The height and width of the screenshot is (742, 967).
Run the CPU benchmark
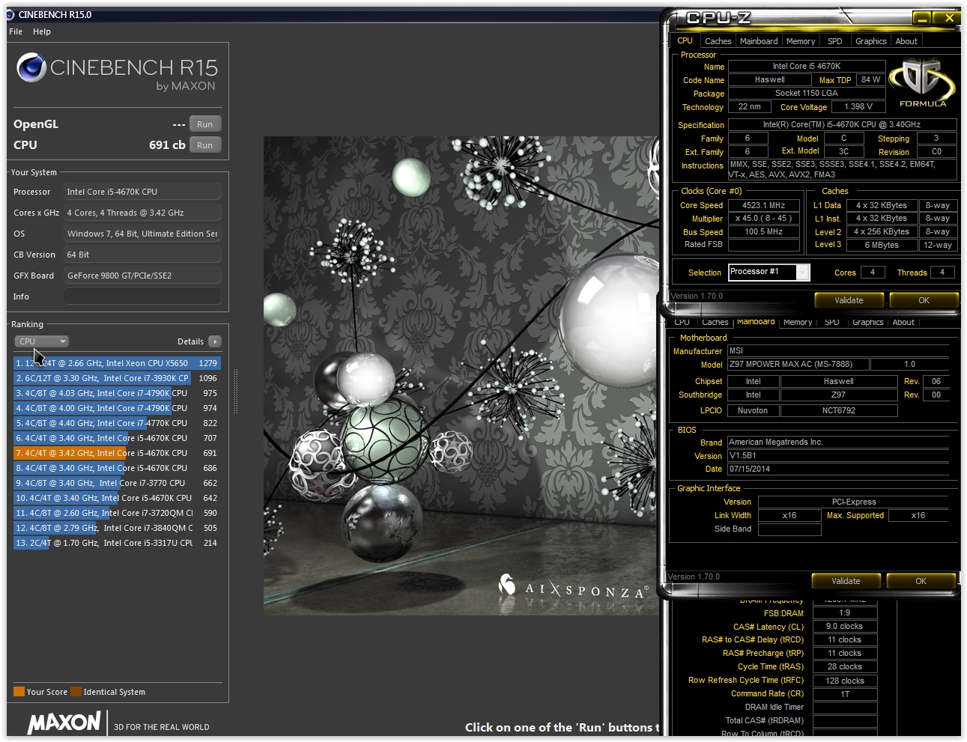point(205,145)
